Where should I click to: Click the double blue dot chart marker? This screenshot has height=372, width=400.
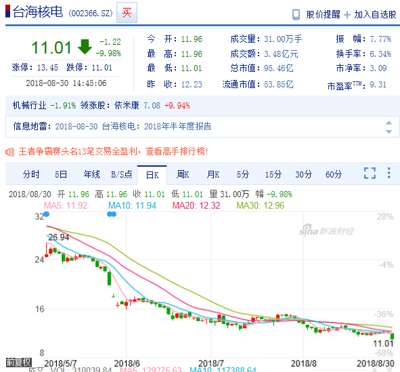coord(112,214)
